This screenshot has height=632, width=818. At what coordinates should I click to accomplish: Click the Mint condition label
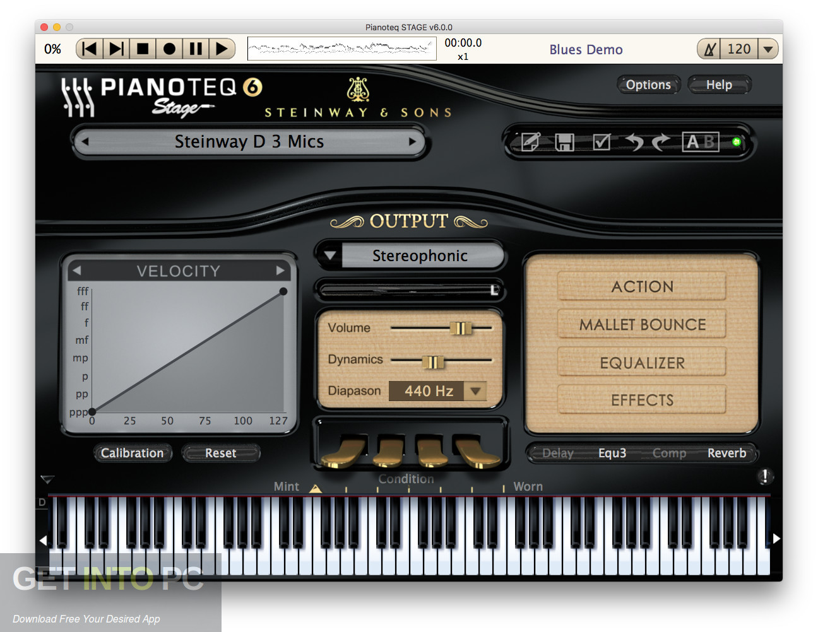click(286, 486)
